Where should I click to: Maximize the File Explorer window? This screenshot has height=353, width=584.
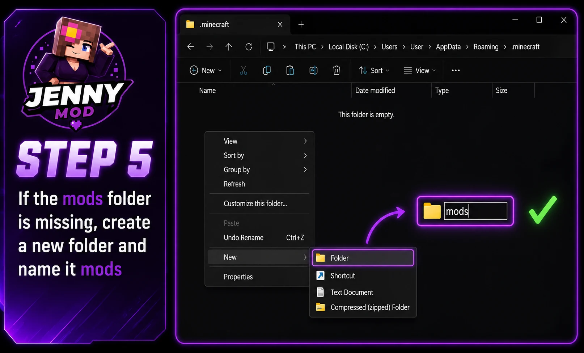coord(539,20)
